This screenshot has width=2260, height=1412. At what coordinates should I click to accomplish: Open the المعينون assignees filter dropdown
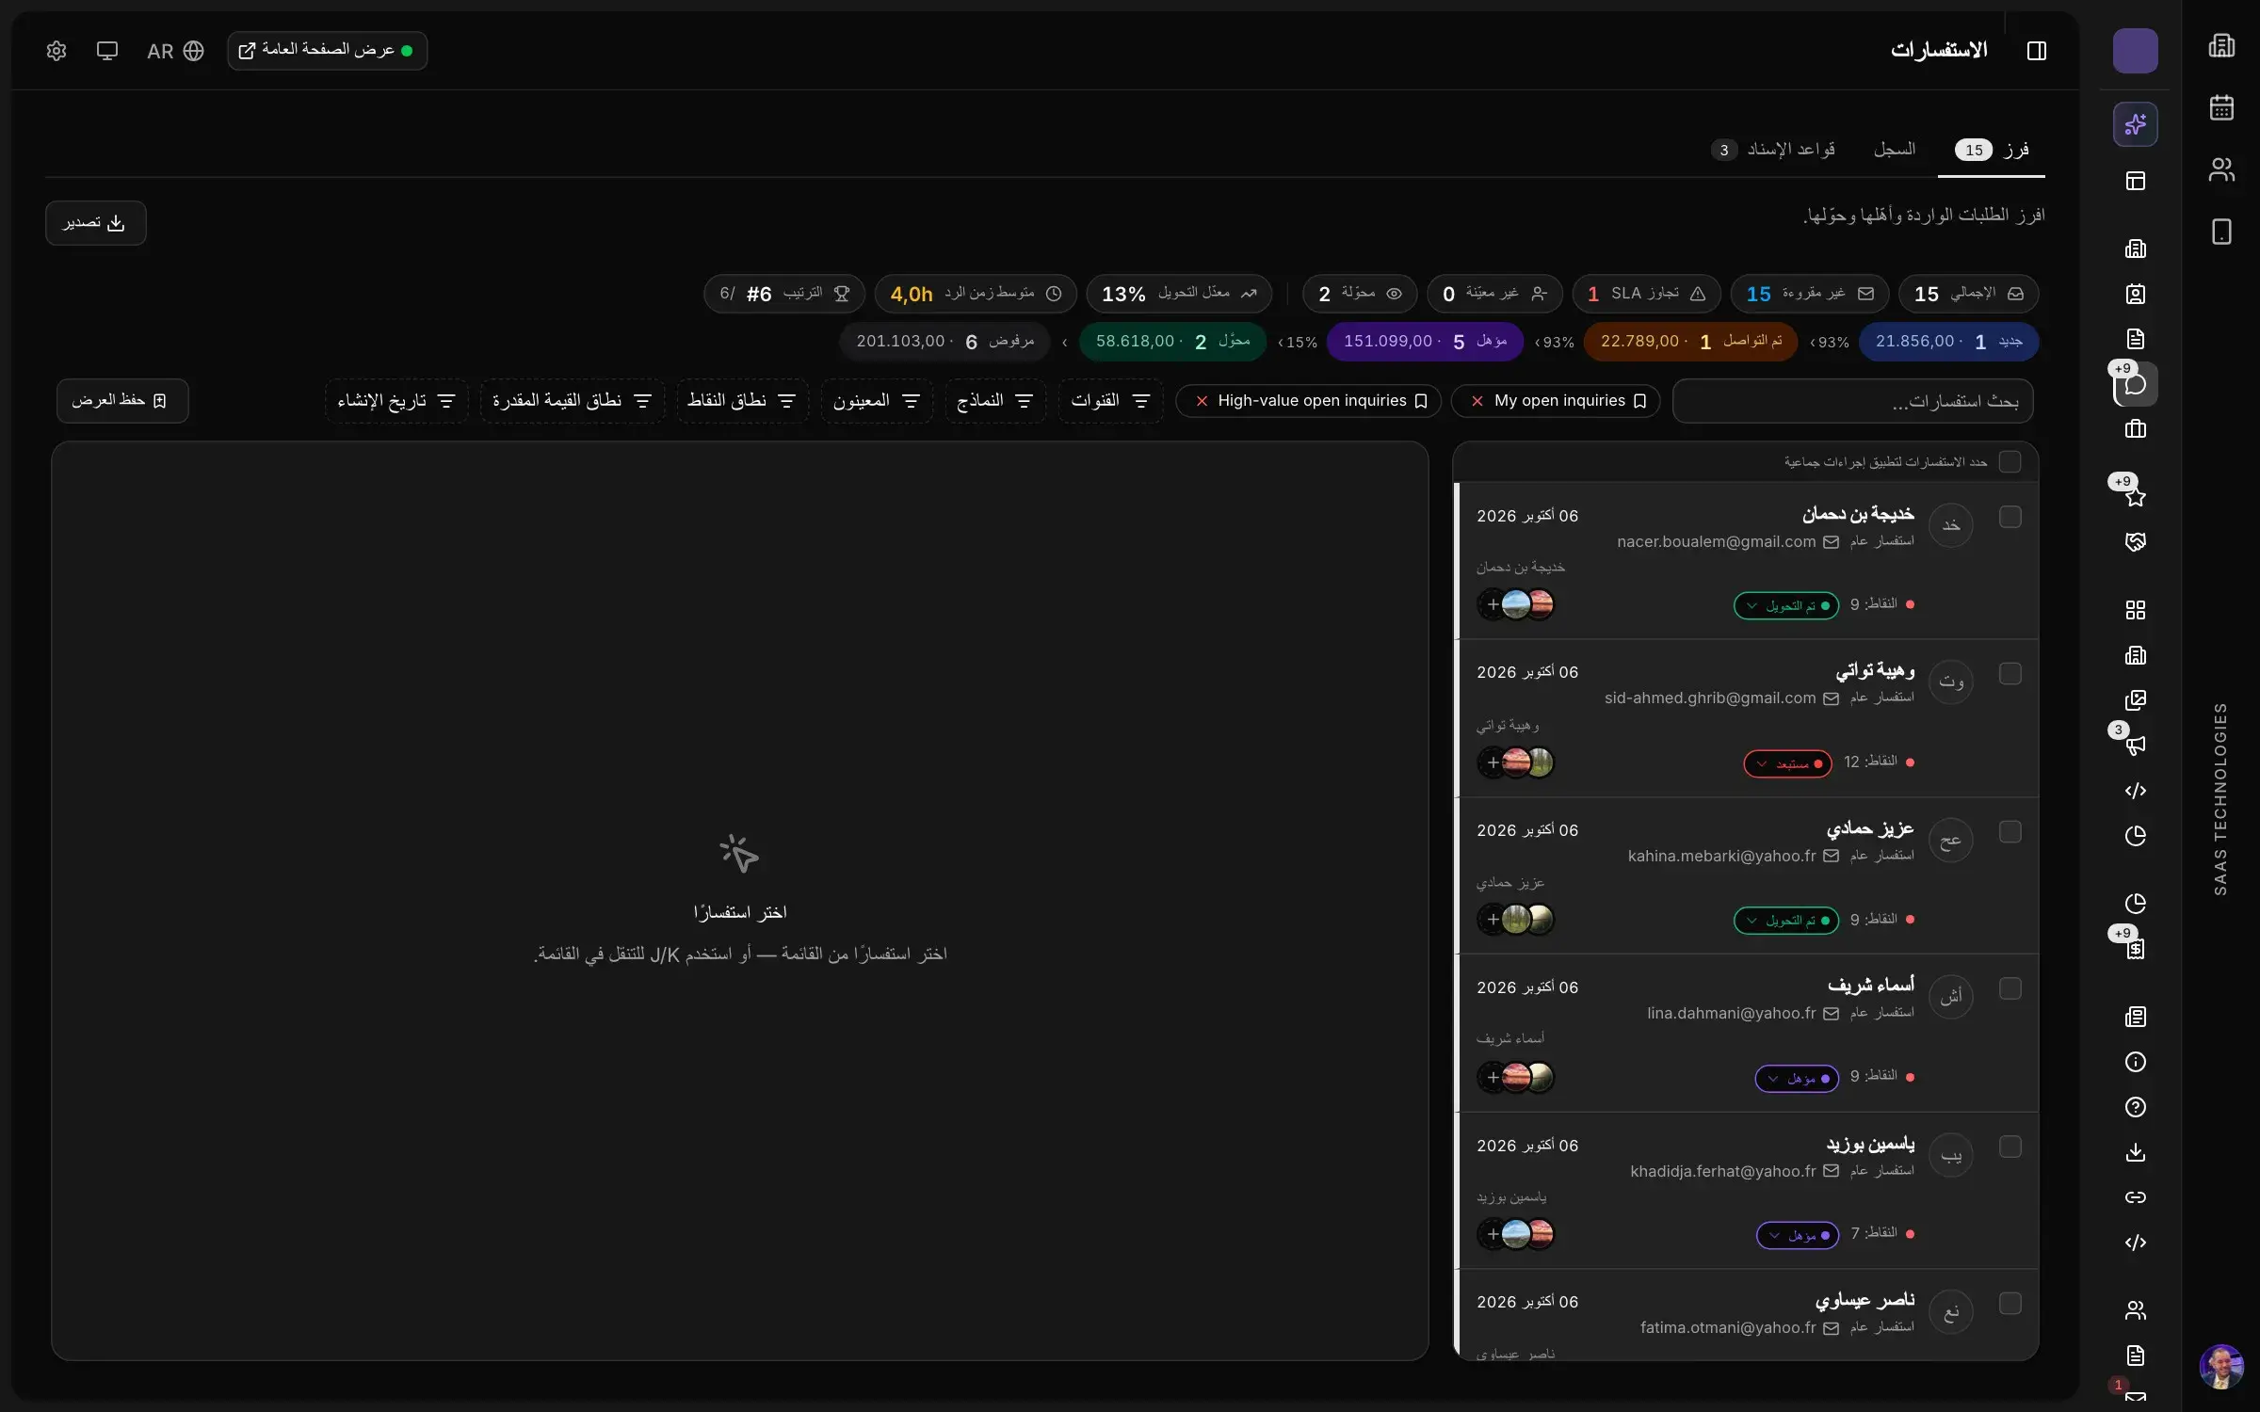click(x=876, y=401)
